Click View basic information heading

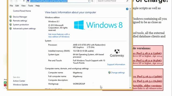click(70, 13)
